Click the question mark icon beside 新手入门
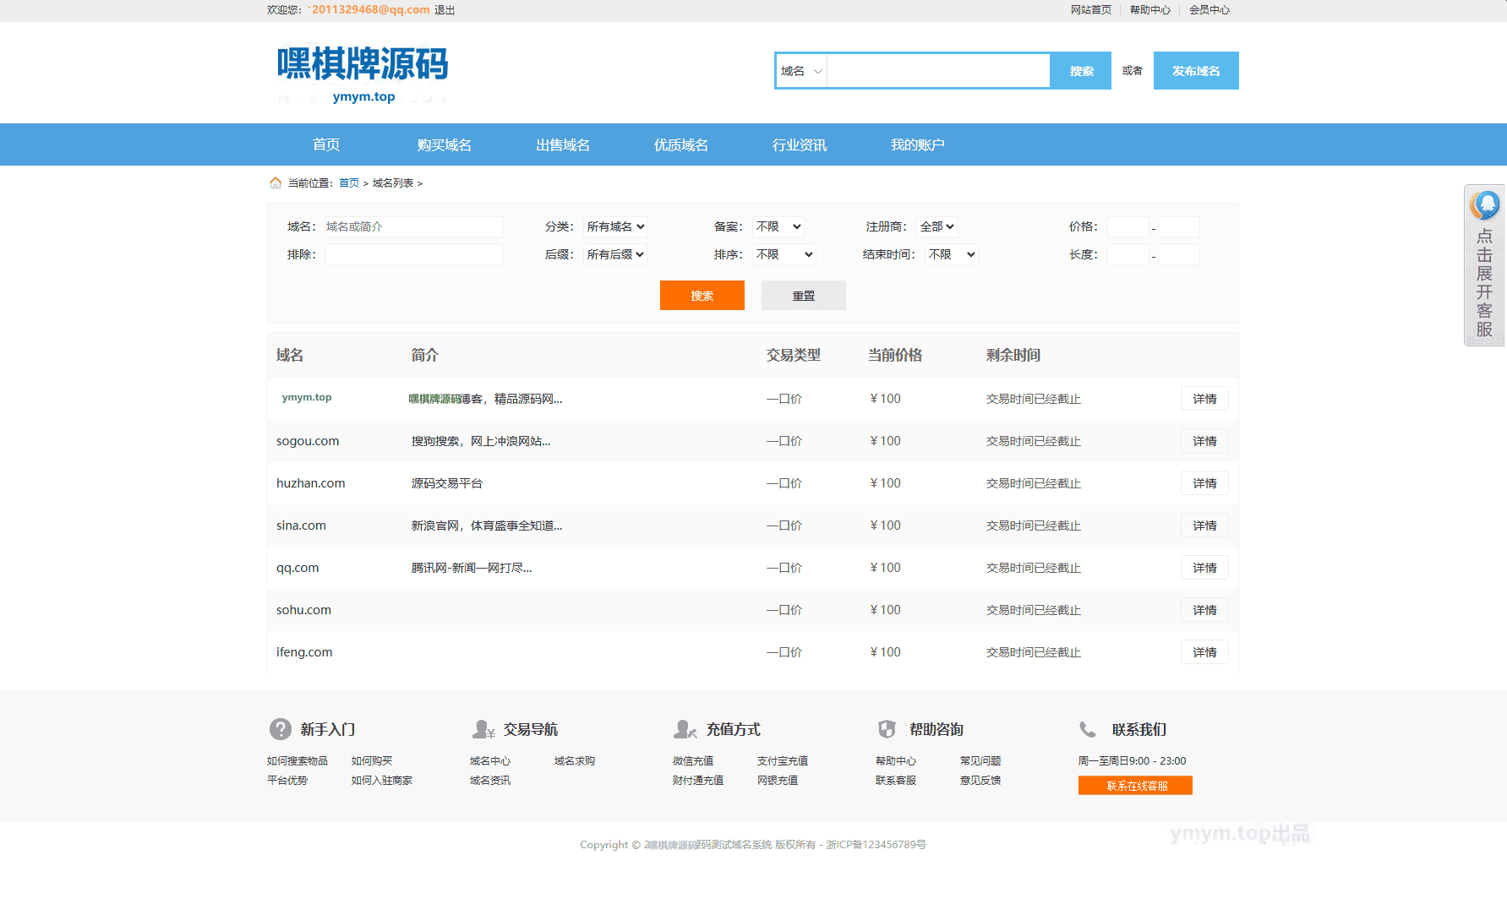 pos(281,729)
